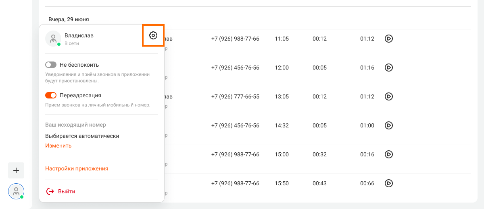Viewport: 484px width, 209px height.
Task: Play recording of the 12:00 call
Action: 388,68
